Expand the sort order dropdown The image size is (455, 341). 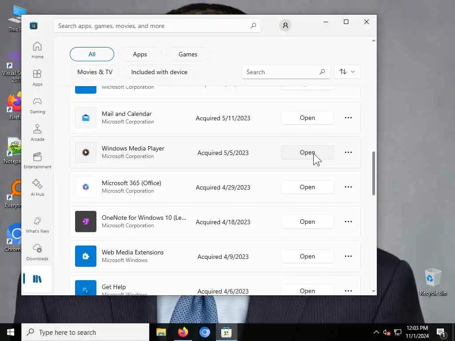[x=347, y=71]
